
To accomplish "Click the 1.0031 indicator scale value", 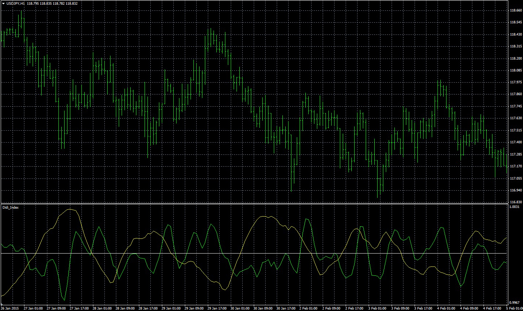I will tap(515, 207).
